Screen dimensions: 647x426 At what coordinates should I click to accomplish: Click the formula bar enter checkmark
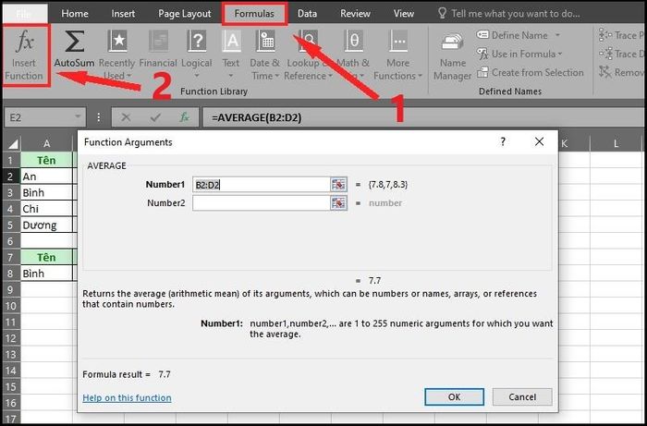155,117
